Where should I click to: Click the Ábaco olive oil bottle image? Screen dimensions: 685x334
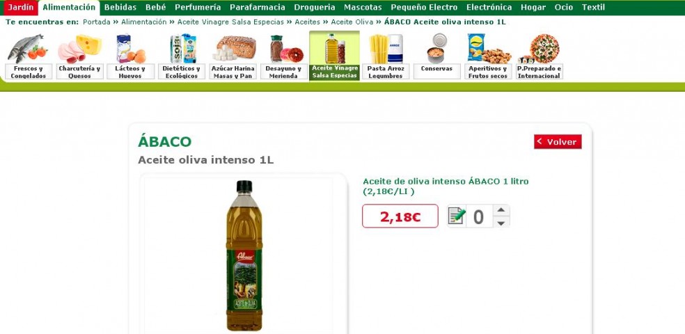point(244,255)
